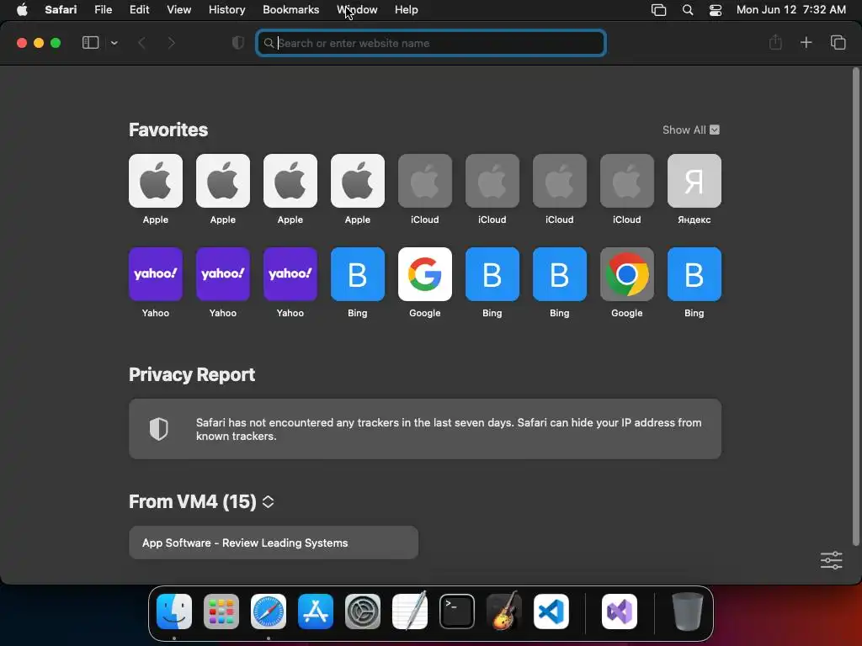Open start page customization settings sliders icon
Image resolution: width=862 pixels, height=646 pixels.
[831, 560]
